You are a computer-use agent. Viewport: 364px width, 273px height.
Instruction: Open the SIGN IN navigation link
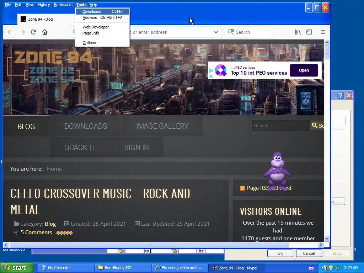click(136, 148)
